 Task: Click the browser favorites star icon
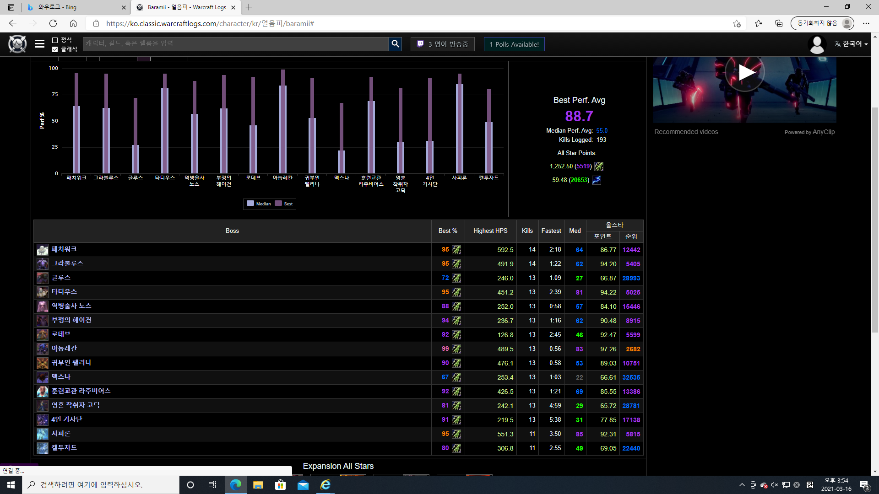[x=759, y=23]
